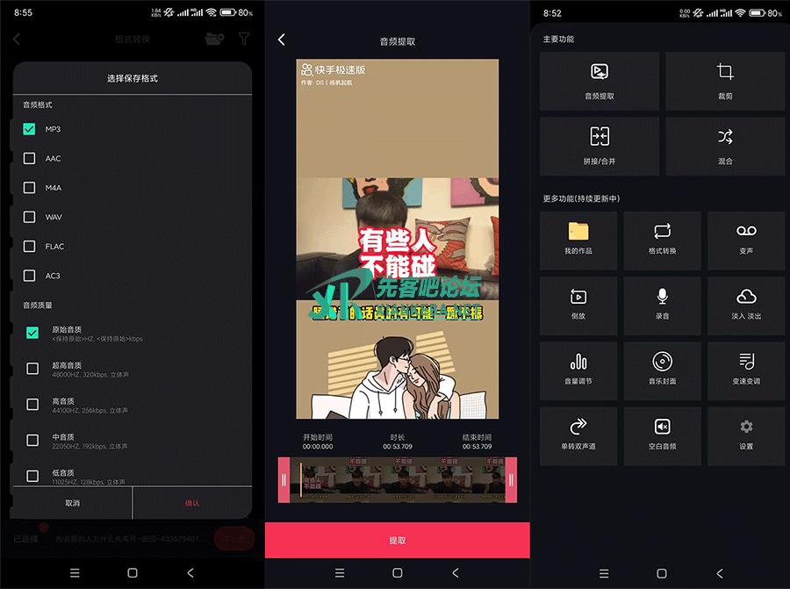Select the 裁剪 crop tool

tap(725, 81)
